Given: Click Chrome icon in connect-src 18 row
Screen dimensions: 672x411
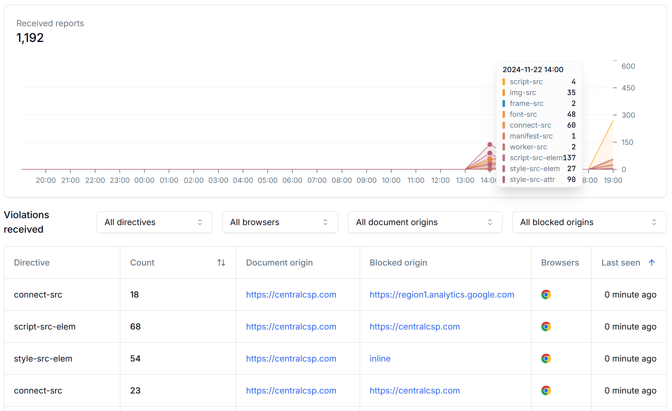Looking at the screenshot, I should [x=546, y=295].
